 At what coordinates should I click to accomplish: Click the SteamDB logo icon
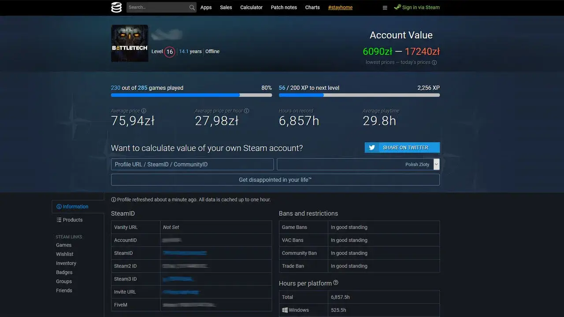click(116, 7)
